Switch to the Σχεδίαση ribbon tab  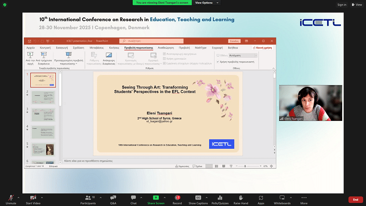(x=78, y=48)
